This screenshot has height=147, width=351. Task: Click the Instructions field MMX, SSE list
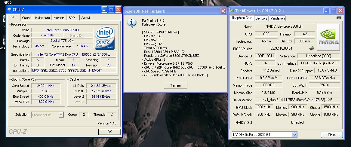point(74,70)
